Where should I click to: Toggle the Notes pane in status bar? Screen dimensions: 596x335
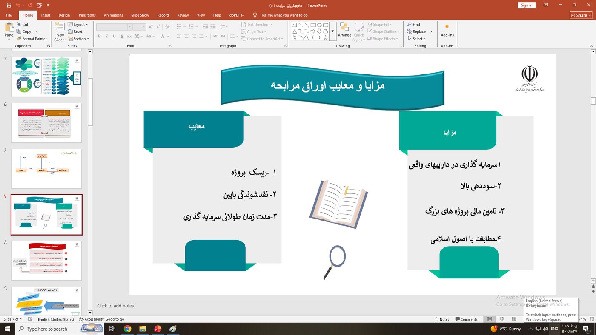point(441,319)
